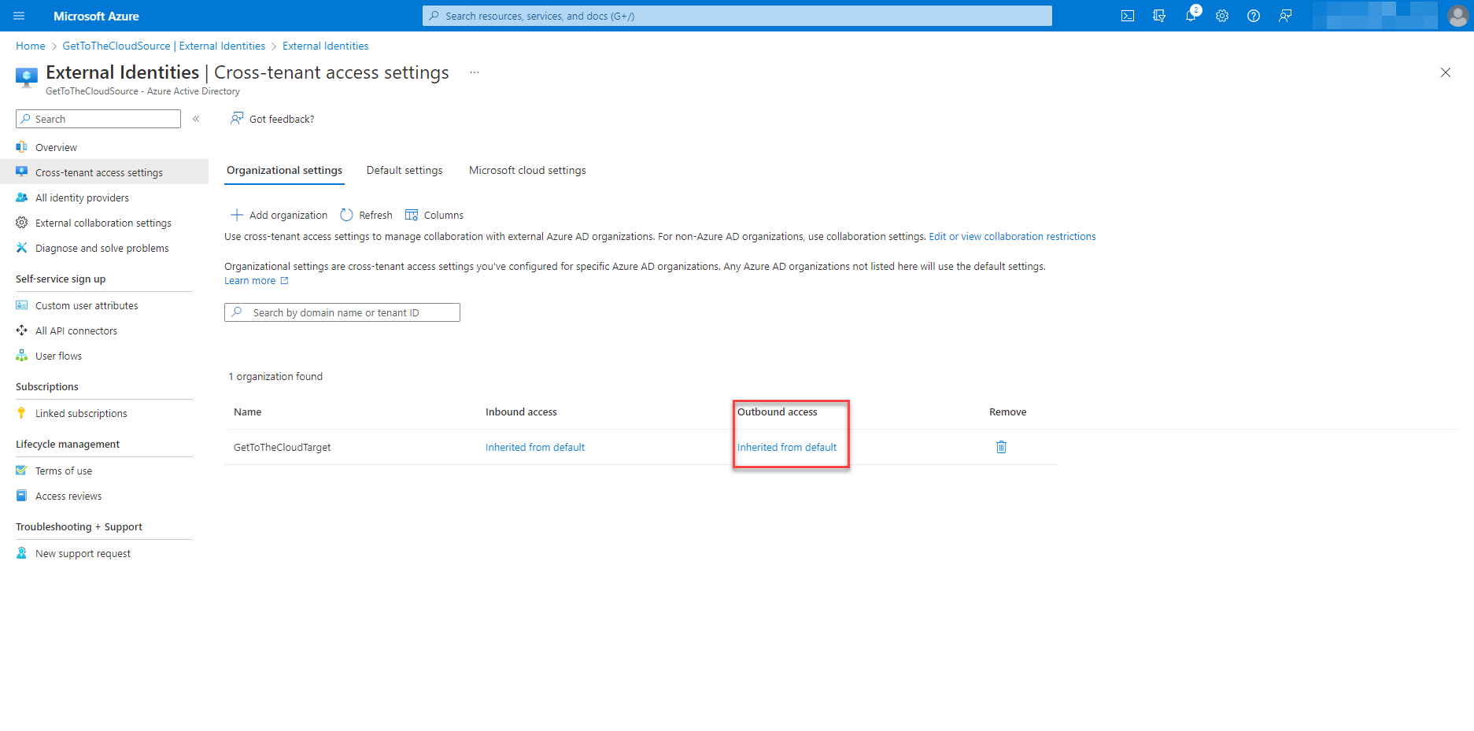Open the portal hamburger menu
The width and height of the screenshot is (1474, 731).
pos(18,15)
